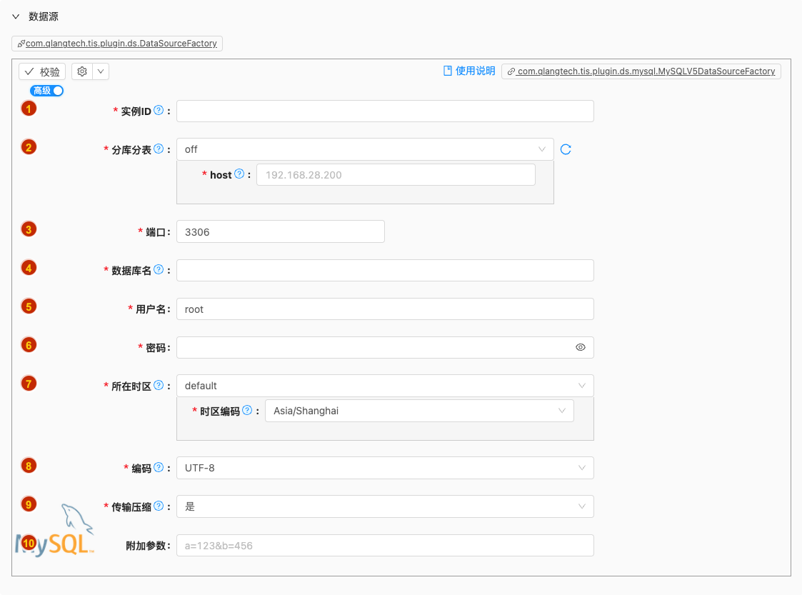Focus the 附加参数 input field
This screenshot has width=802, height=595.
384,546
